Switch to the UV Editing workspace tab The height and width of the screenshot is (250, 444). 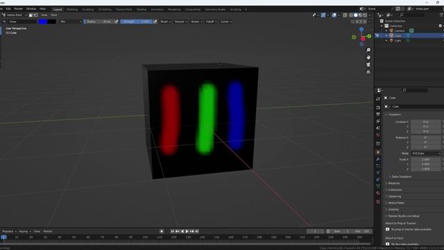(105, 9)
